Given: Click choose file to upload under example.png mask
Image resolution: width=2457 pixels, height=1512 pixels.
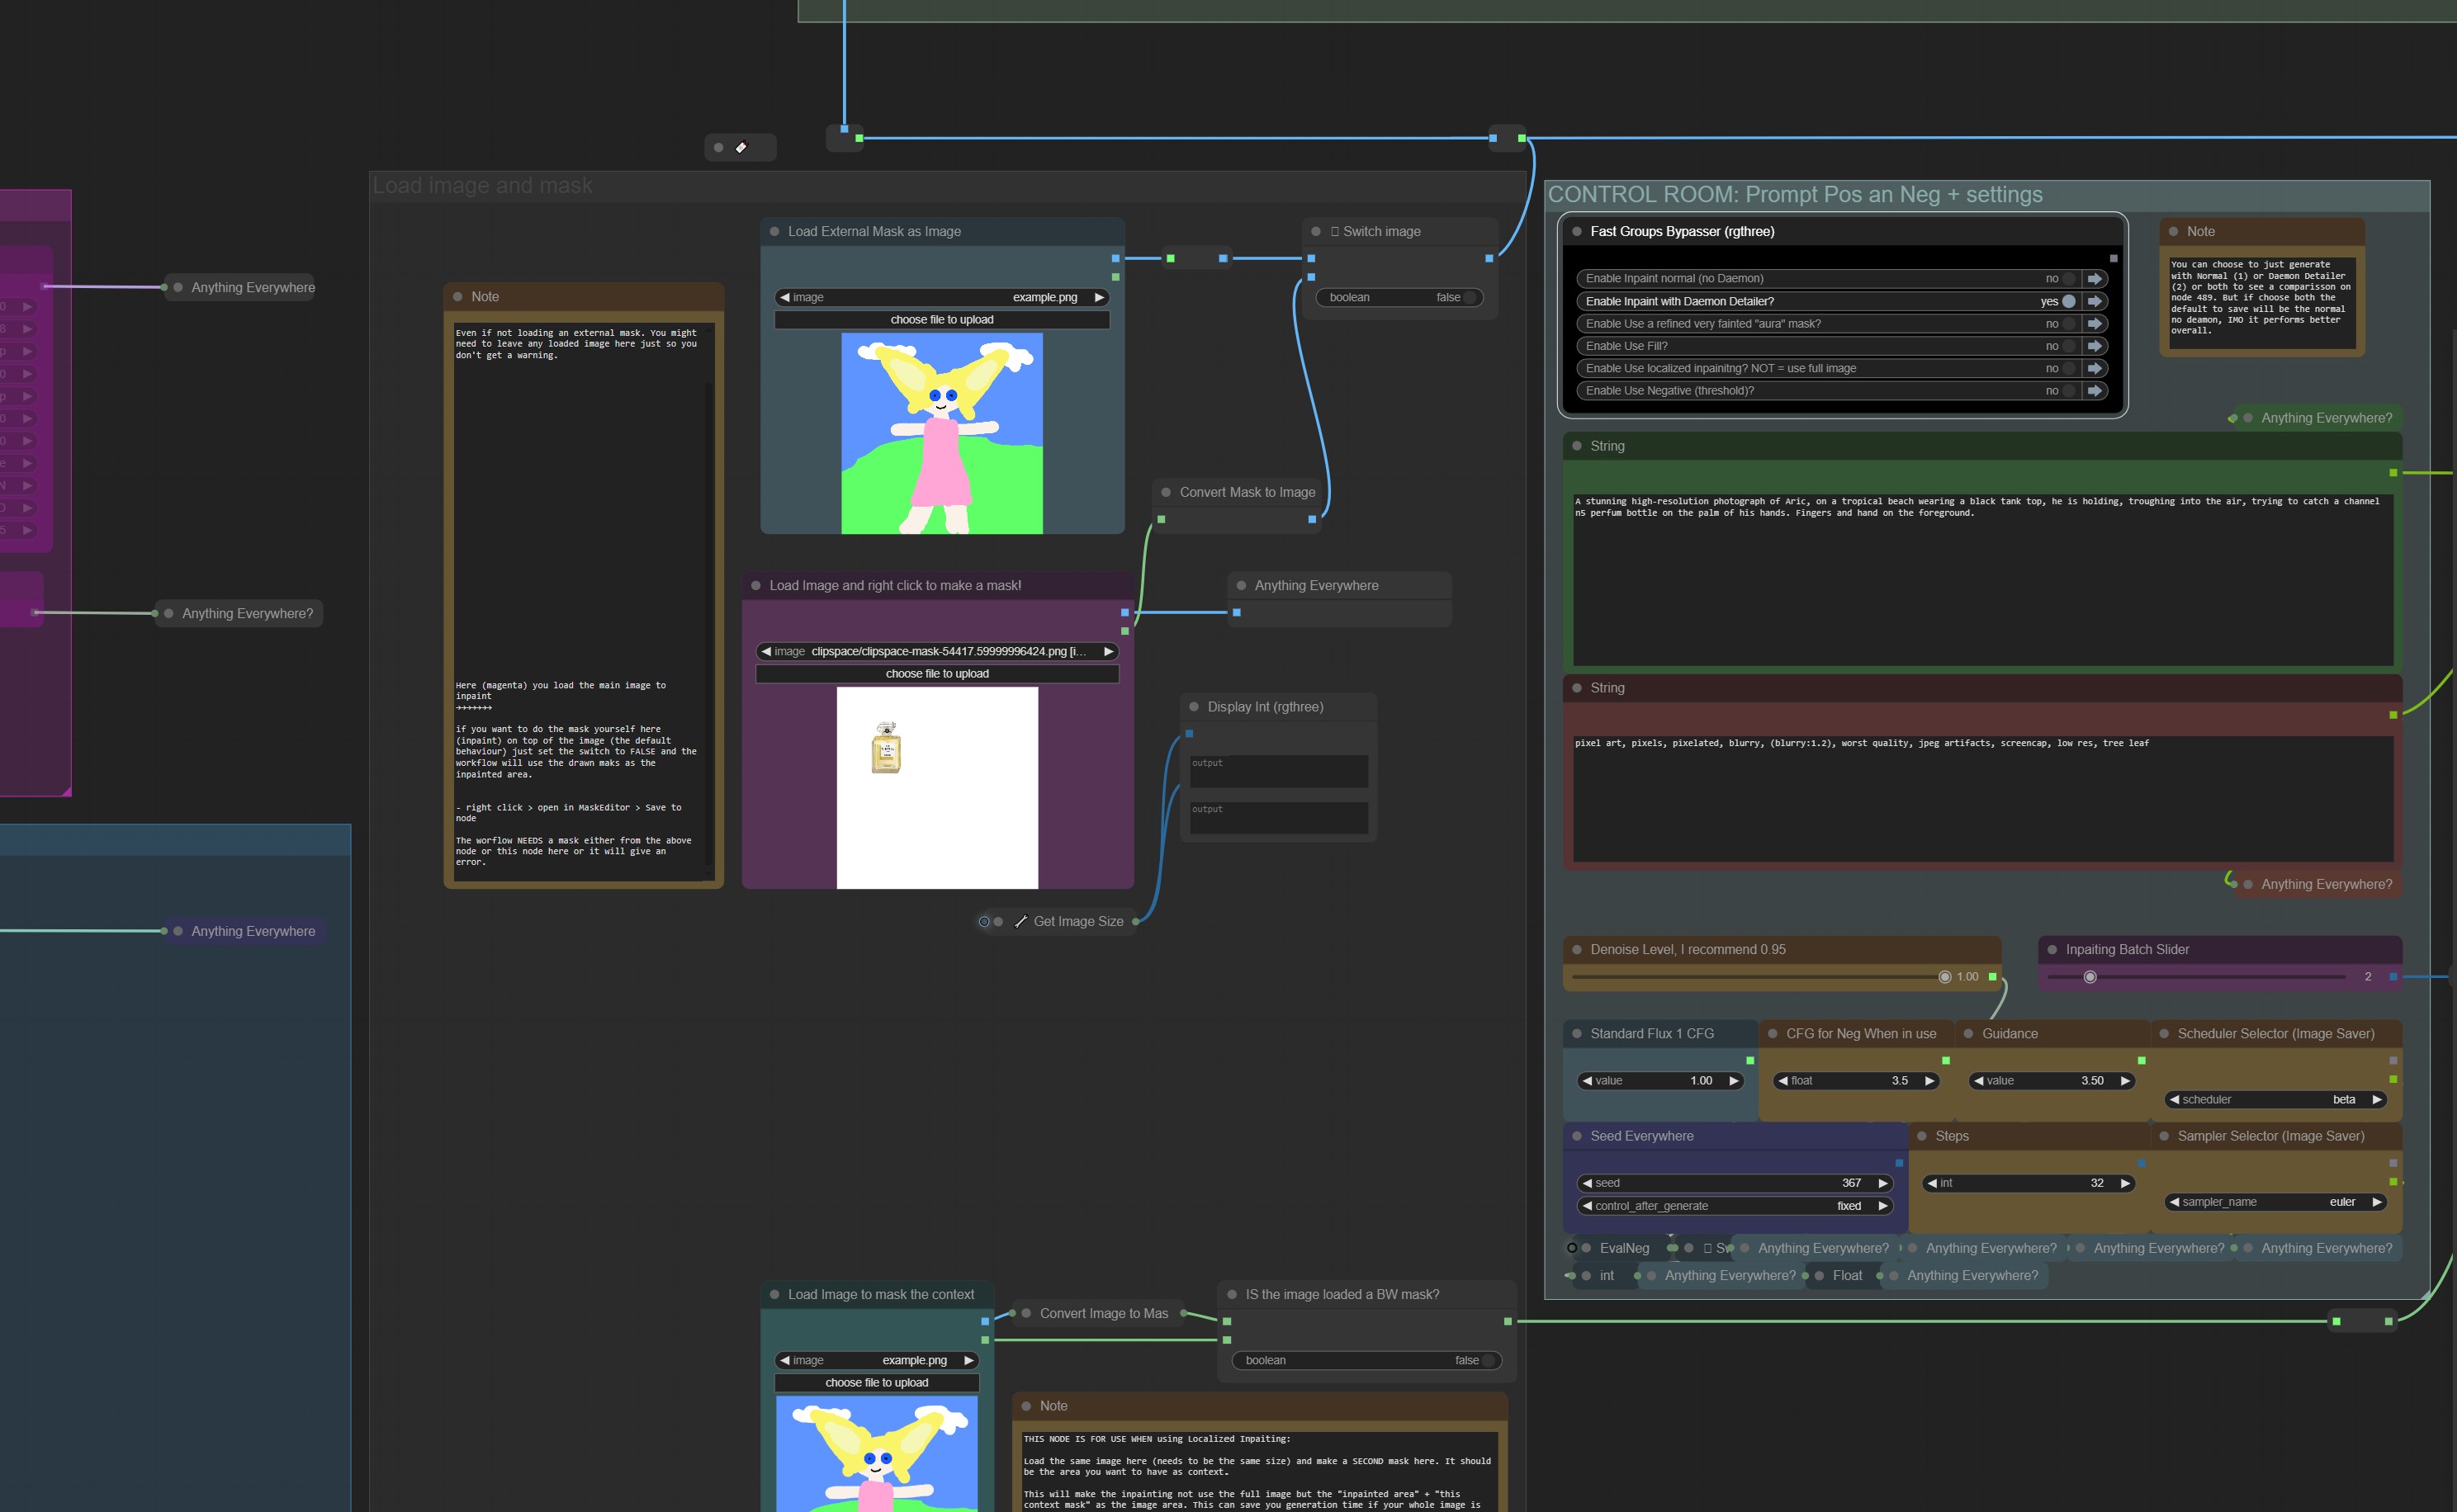Looking at the screenshot, I should coord(941,320).
